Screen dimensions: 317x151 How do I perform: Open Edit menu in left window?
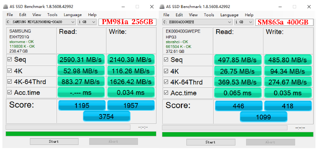pos(23,15)
